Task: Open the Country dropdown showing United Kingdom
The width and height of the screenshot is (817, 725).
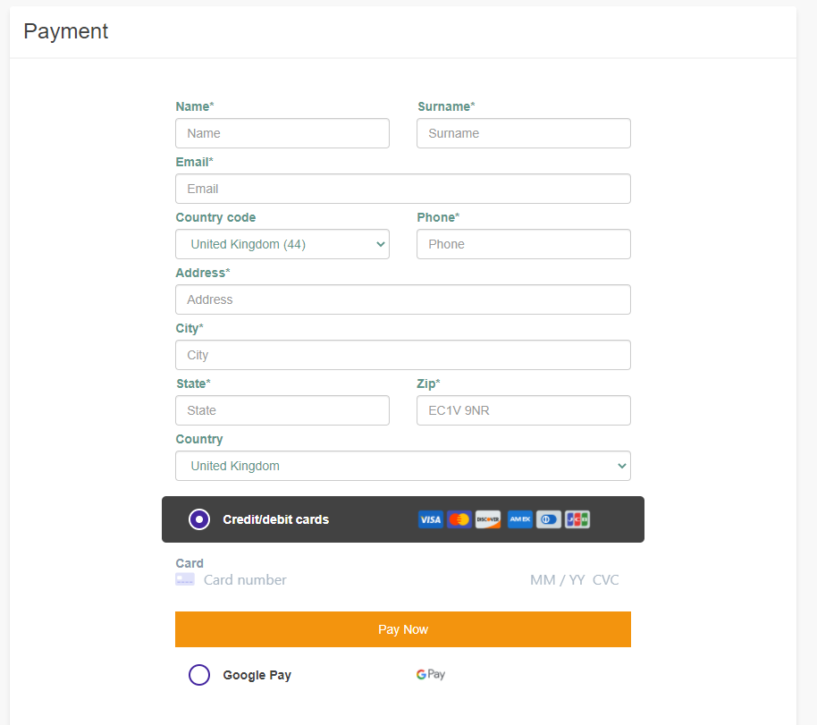Action: 403,466
